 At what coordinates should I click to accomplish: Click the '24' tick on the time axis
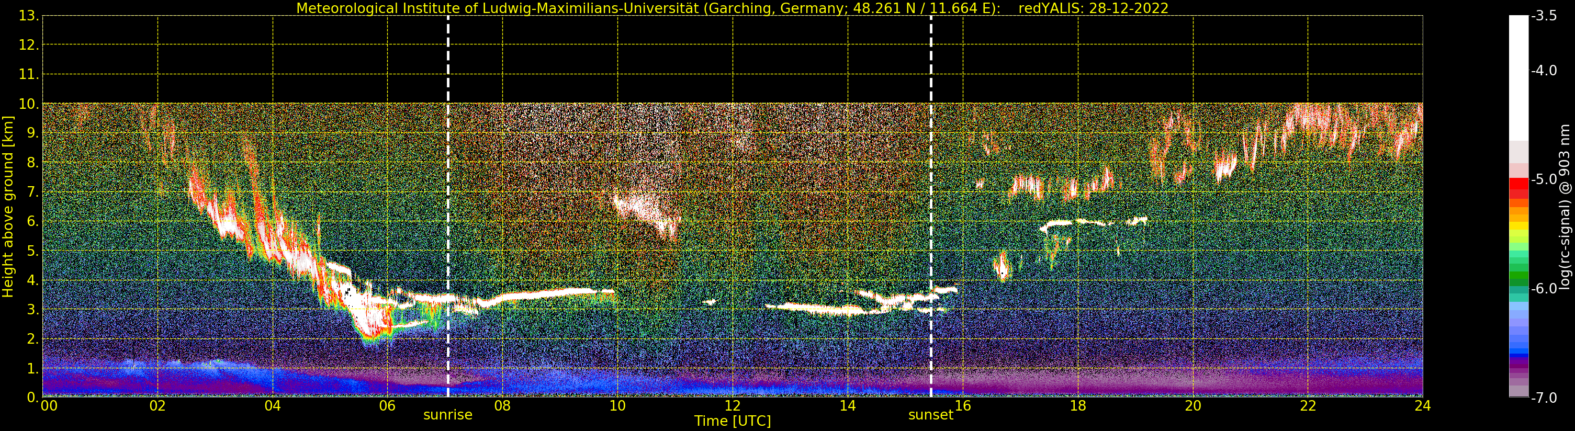1423,406
